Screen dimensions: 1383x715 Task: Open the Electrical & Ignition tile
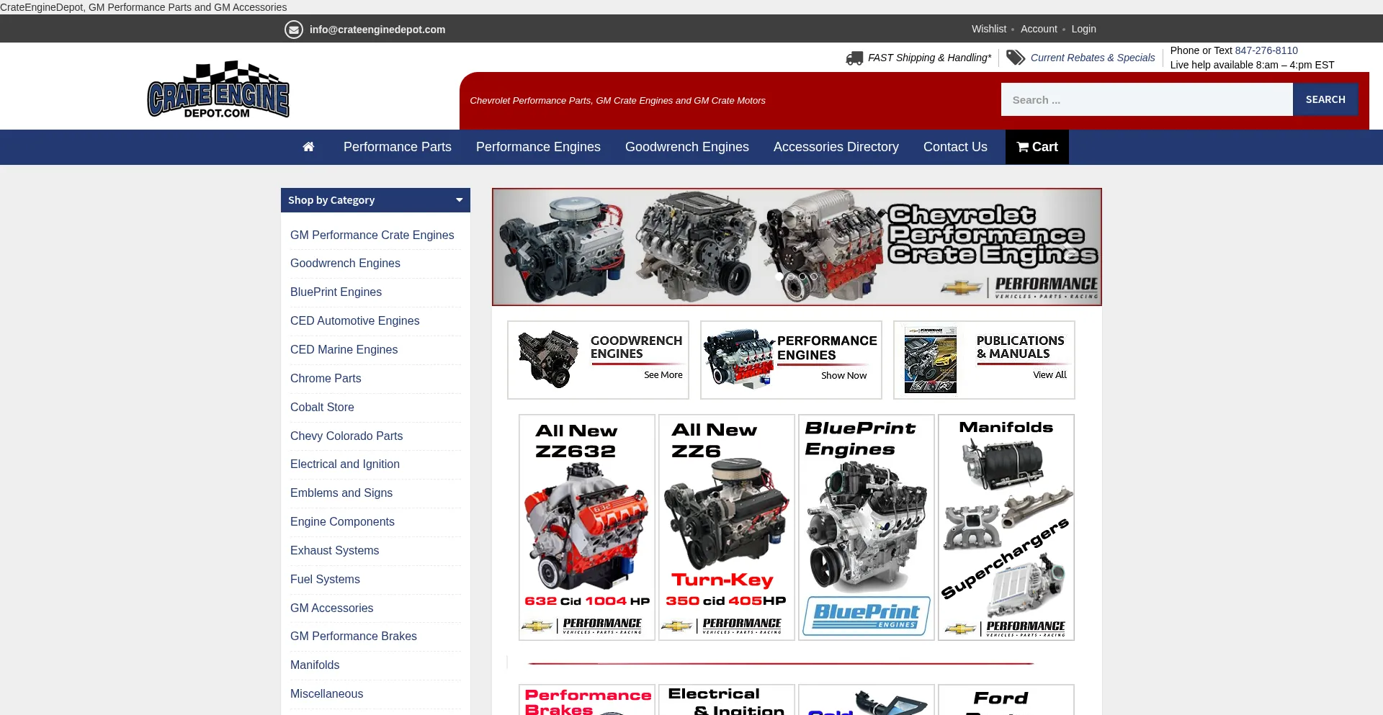pos(727,700)
